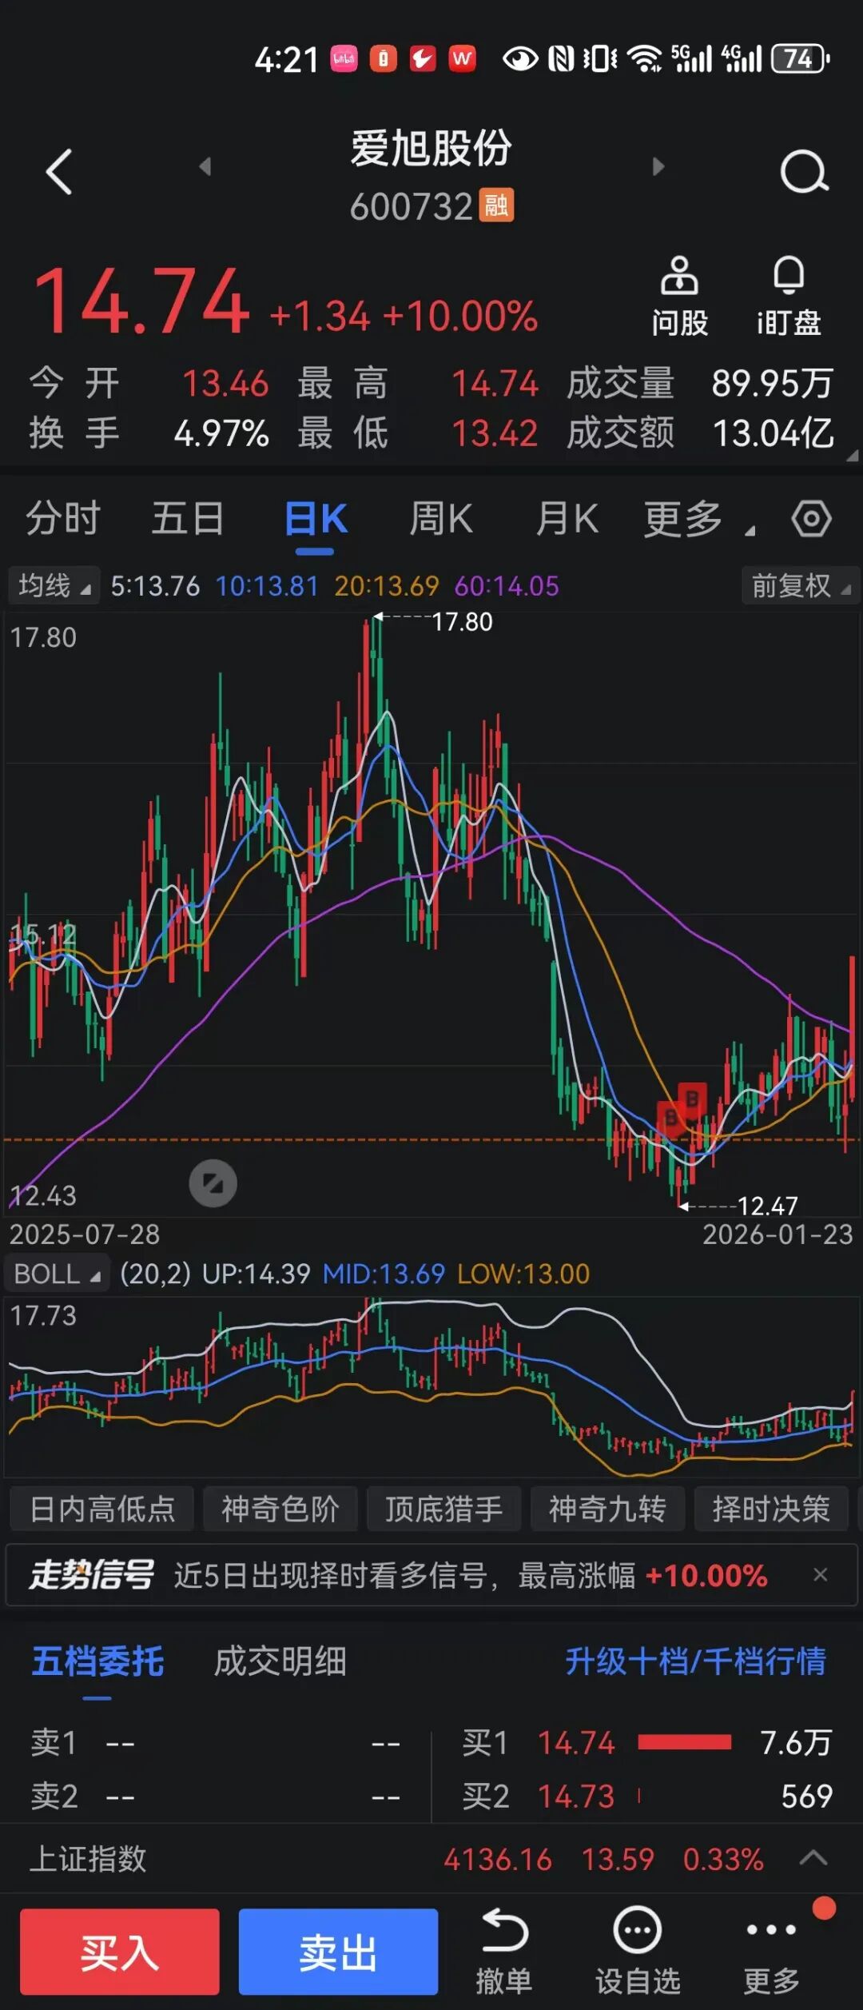
Task: Toggle the 神奇九转 indicator
Action: click(607, 1509)
